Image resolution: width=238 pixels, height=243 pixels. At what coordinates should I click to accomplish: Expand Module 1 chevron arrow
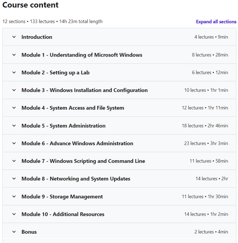click(14, 55)
